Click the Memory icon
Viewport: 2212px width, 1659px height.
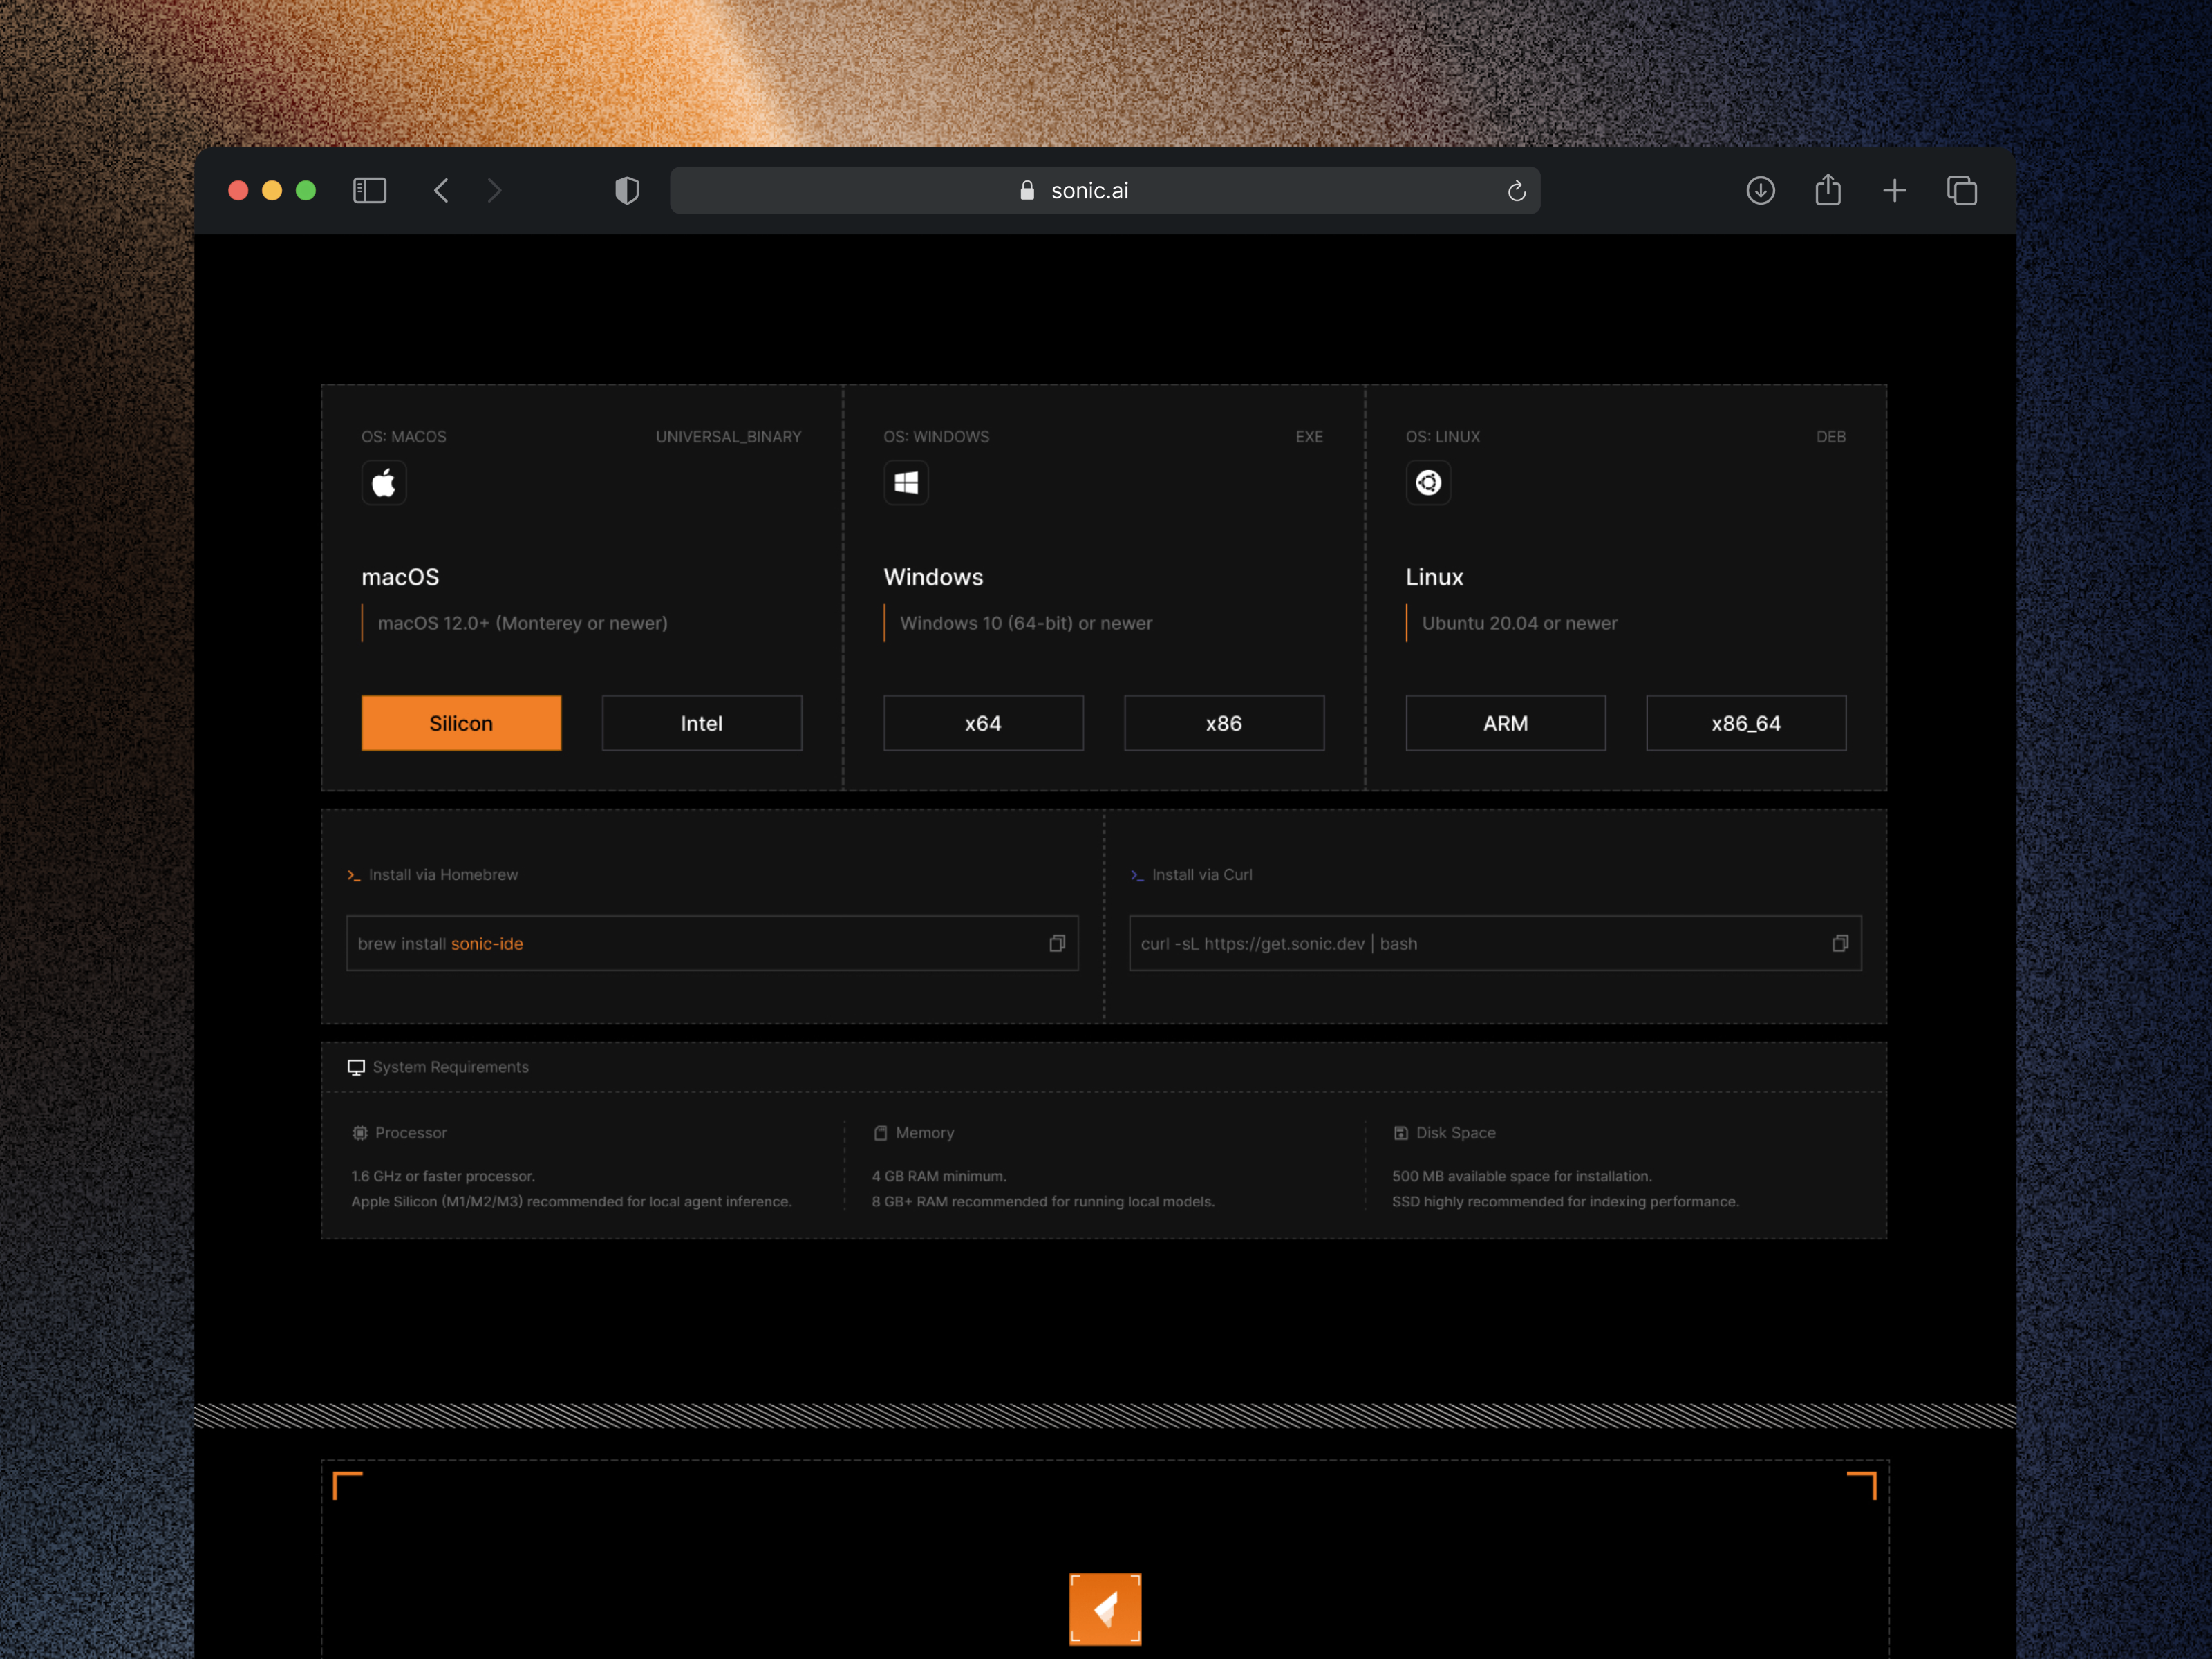pos(880,1133)
